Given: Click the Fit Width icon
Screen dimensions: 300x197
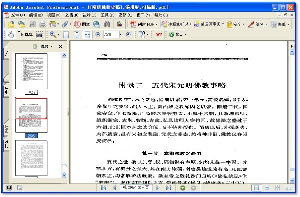Looking at the screenshot, I should [87, 35].
